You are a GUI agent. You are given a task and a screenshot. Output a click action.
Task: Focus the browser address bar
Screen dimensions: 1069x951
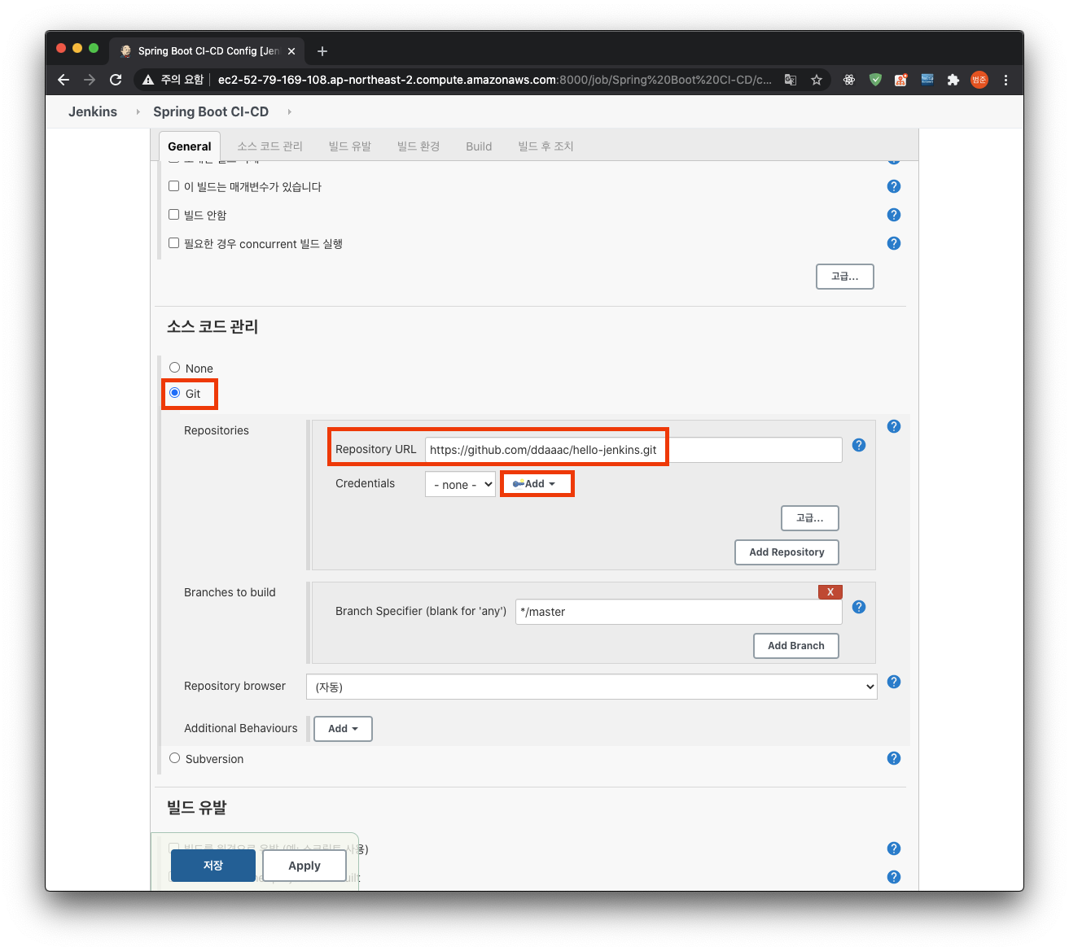494,80
